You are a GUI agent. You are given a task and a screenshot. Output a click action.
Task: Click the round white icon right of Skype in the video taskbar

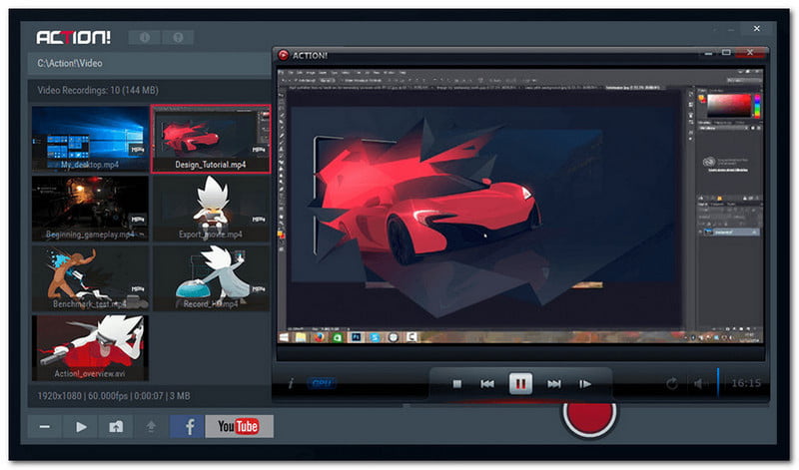pos(393,337)
